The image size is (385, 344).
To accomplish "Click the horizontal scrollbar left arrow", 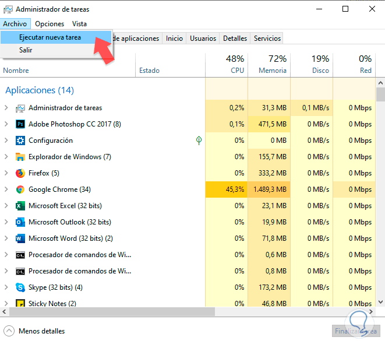I will [x=4, y=311].
